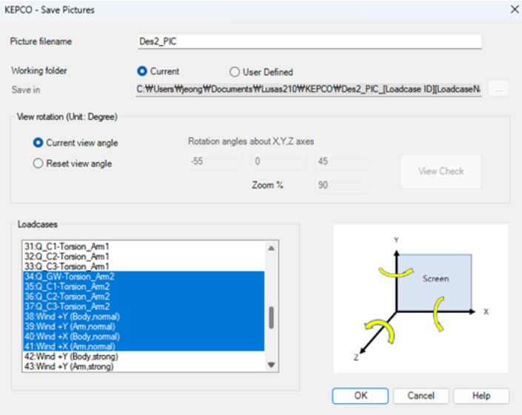
Task: Select the Current working folder option
Action: tap(143, 72)
